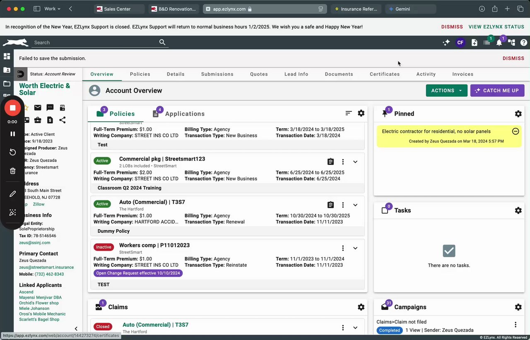This screenshot has width=530, height=340.
Task: Open more options on Auto claim row
Action: pyautogui.click(x=343, y=328)
